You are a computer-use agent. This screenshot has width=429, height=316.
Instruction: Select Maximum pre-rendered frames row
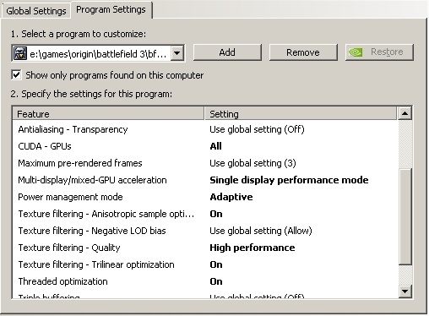tap(205, 163)
